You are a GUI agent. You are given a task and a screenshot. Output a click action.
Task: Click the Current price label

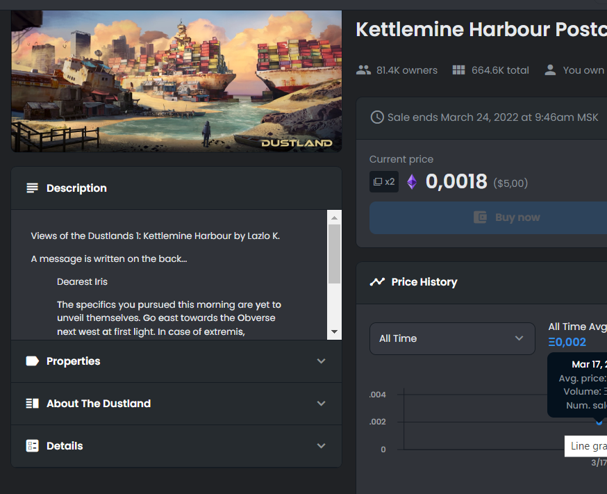pos(401,159)
